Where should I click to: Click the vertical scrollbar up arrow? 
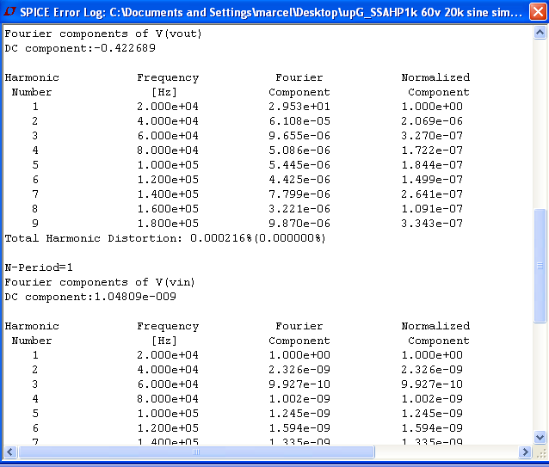540,33
